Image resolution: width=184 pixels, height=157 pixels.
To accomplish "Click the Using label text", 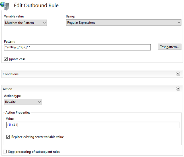I will [x=70, y=16].
